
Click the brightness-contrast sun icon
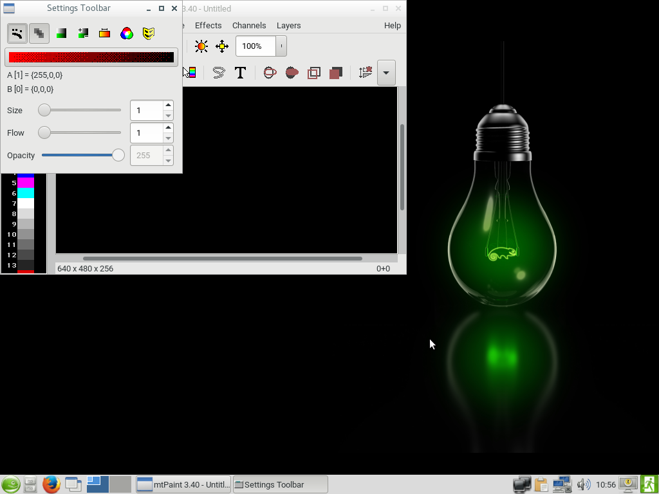pyautogui.click(x=201, y=46)
